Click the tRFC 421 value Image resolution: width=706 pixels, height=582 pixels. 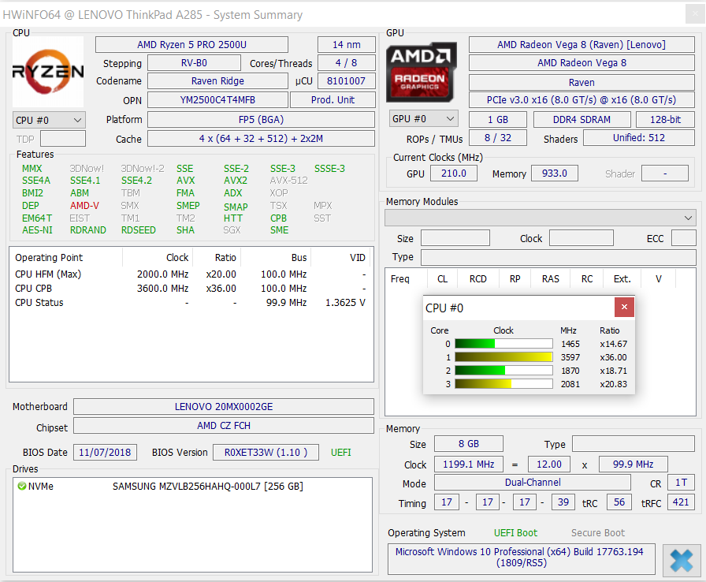[681, 502]
